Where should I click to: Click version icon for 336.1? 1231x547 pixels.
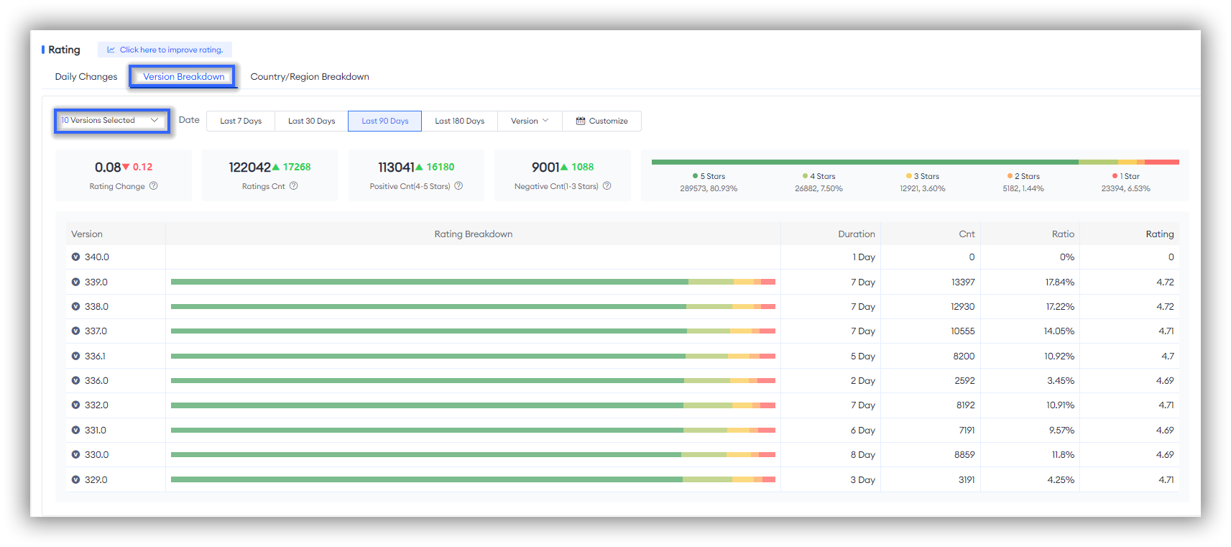point(75,356)
